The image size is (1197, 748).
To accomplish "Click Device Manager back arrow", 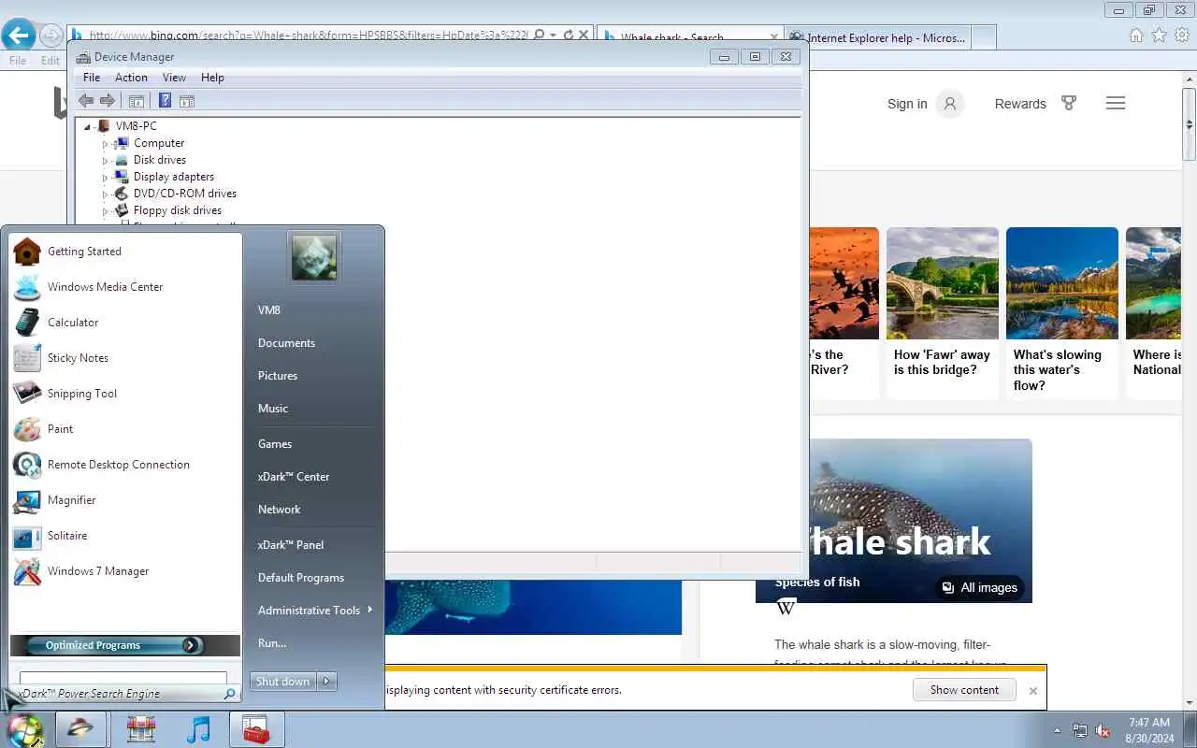I will click(86, 101).
